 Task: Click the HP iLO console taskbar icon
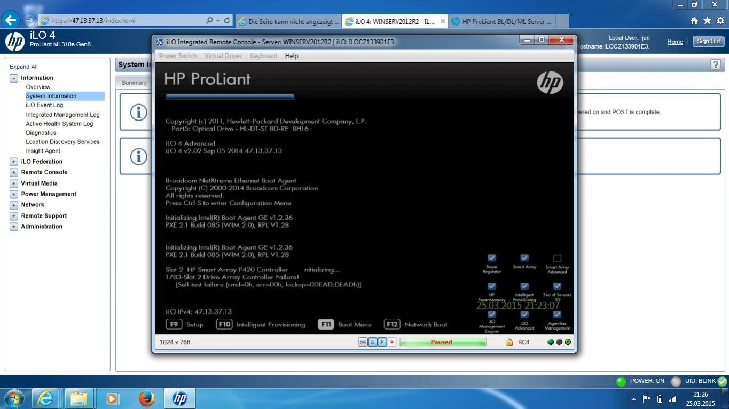tap(180, 398)
